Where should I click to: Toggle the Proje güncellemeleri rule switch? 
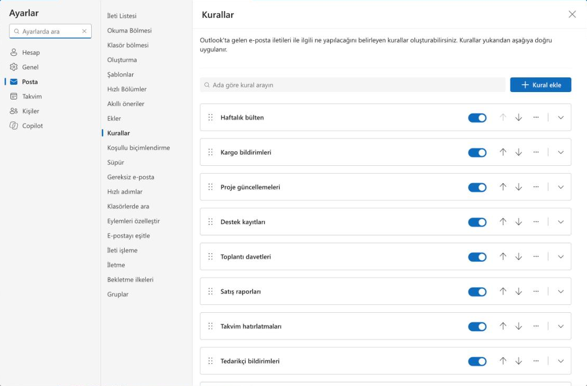(x=477, y=187)
